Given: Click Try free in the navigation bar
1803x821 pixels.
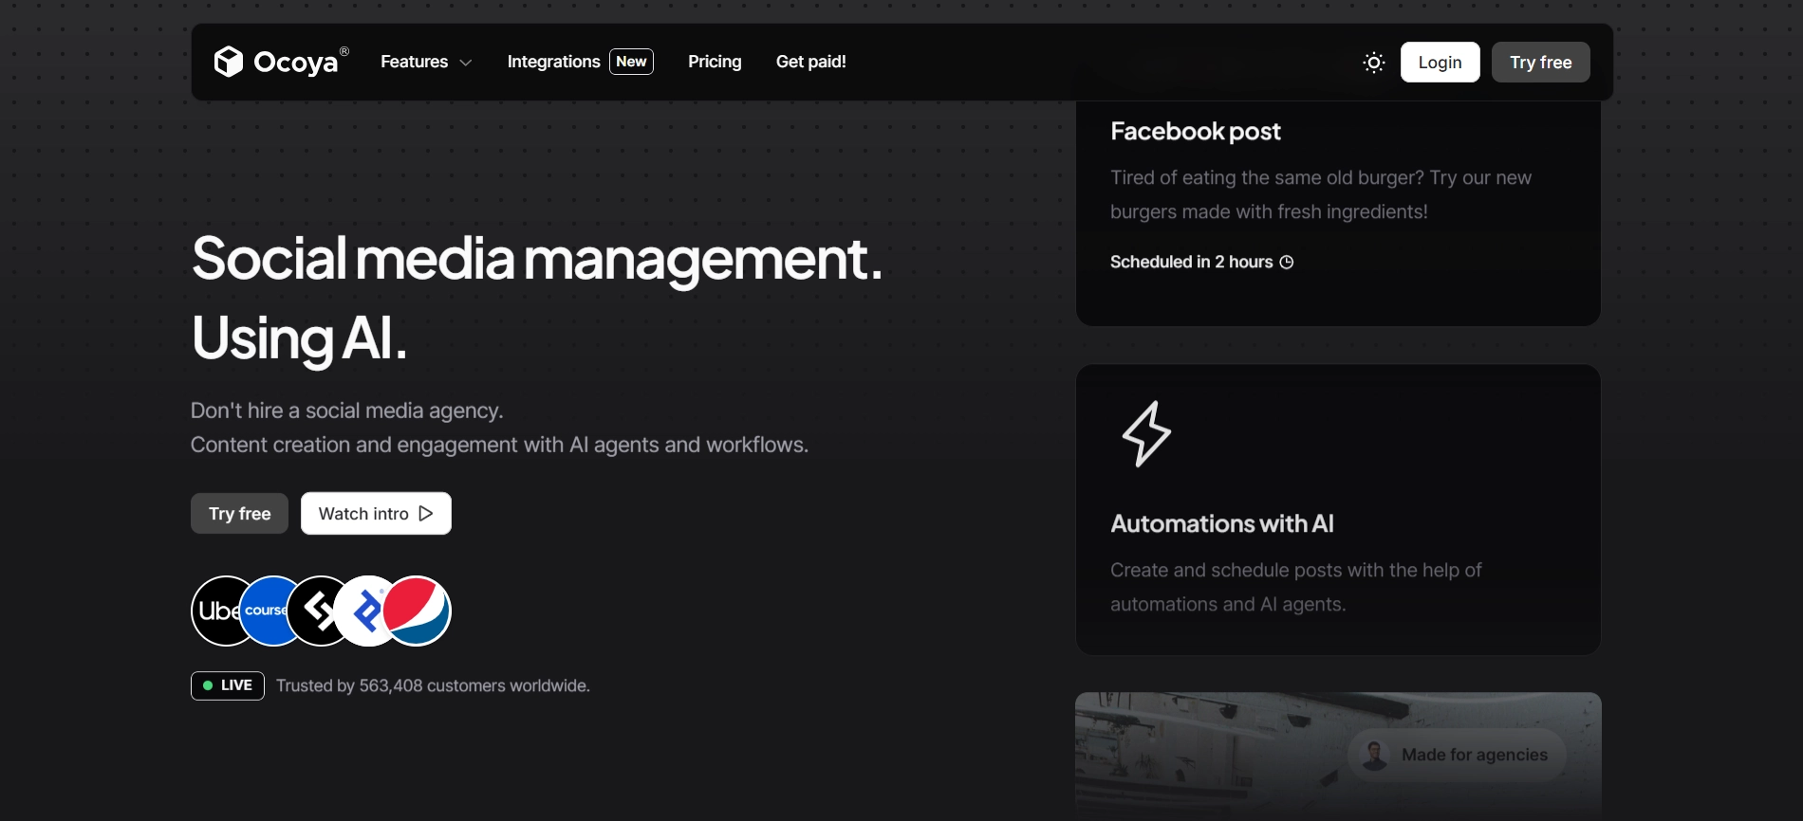Looking at the screenshot, I should pyautogui.click(x=1540, y=63).
